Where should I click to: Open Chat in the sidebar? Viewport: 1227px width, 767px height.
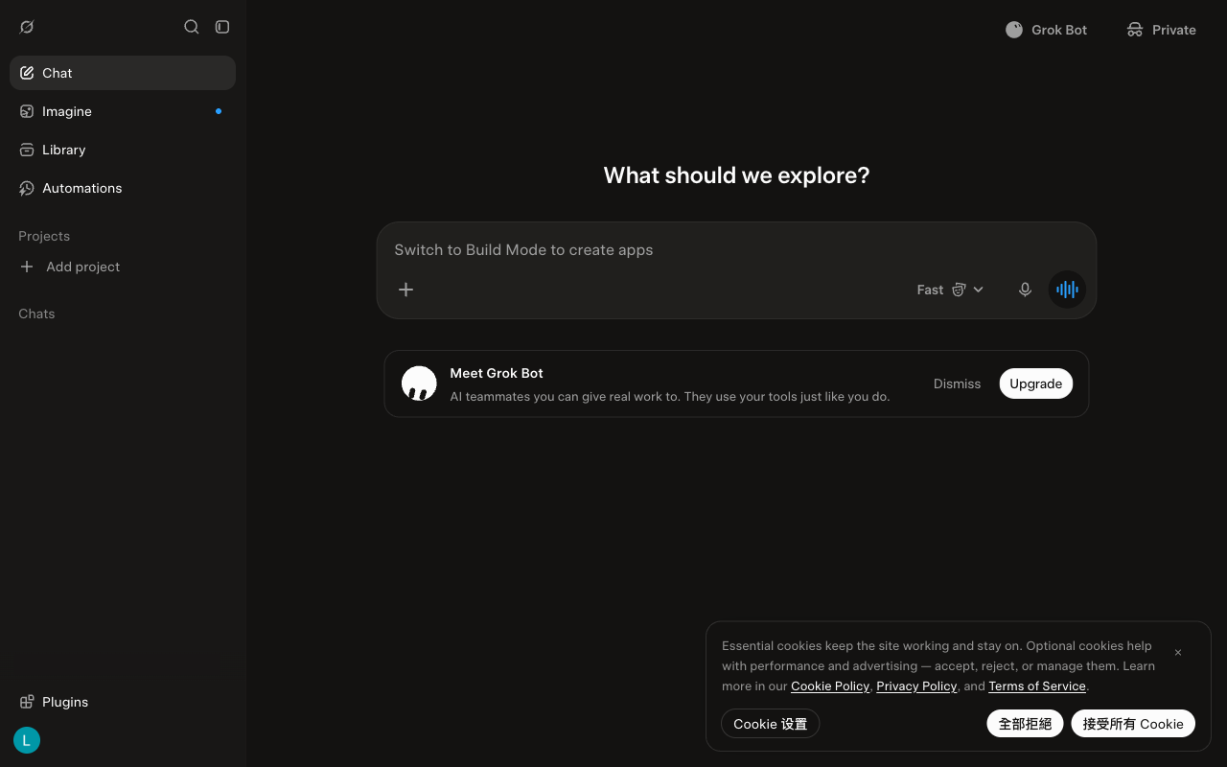coord(123,73)
